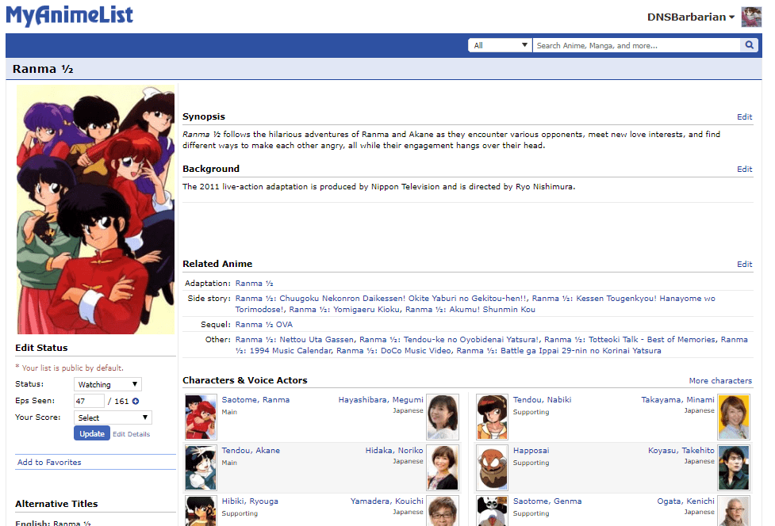Edit the Synopsis section

coord(744,116)
